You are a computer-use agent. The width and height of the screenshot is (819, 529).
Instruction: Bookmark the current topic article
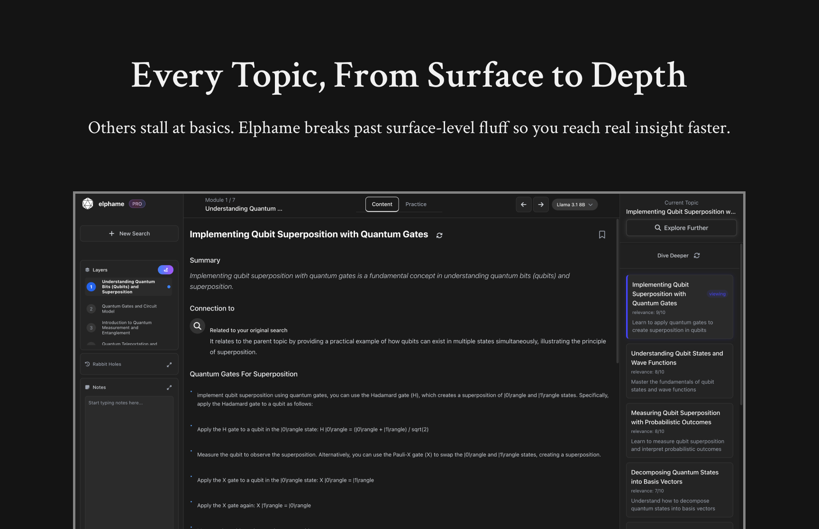coord(602,234)
